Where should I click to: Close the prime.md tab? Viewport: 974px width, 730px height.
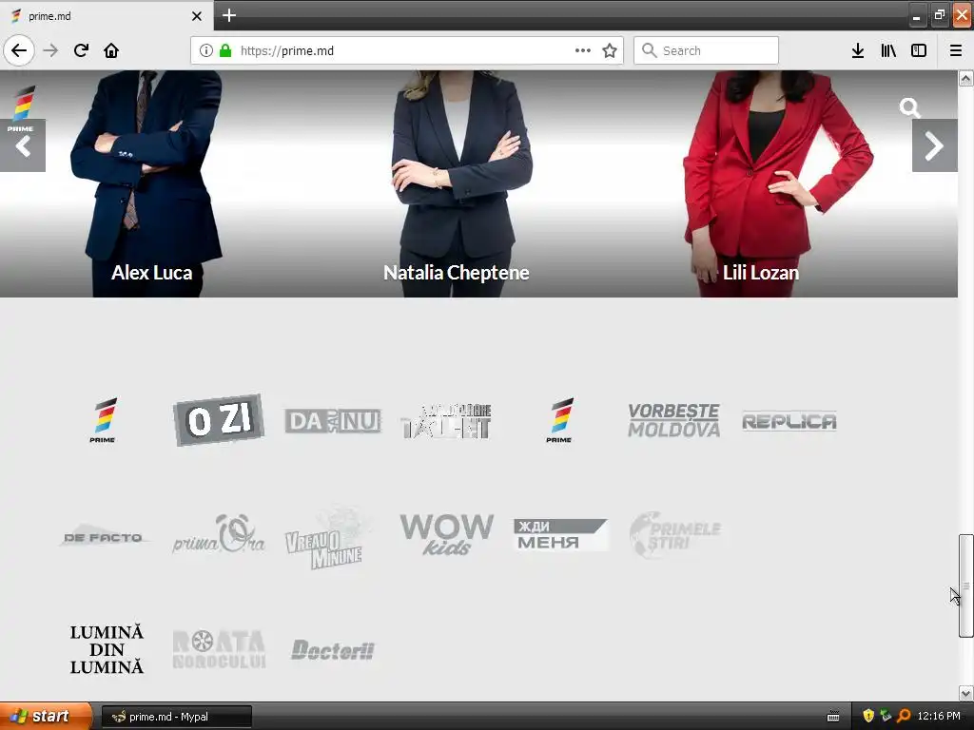point(197,16)
